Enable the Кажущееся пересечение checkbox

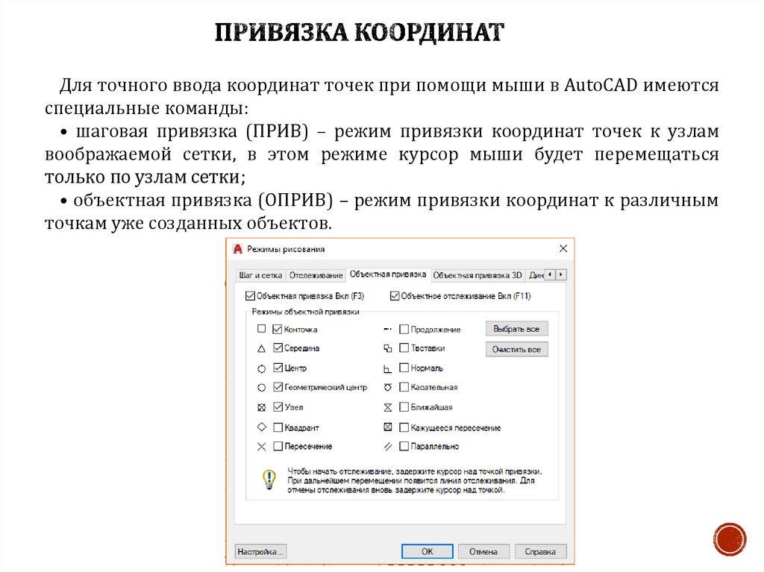pos(404,427)
